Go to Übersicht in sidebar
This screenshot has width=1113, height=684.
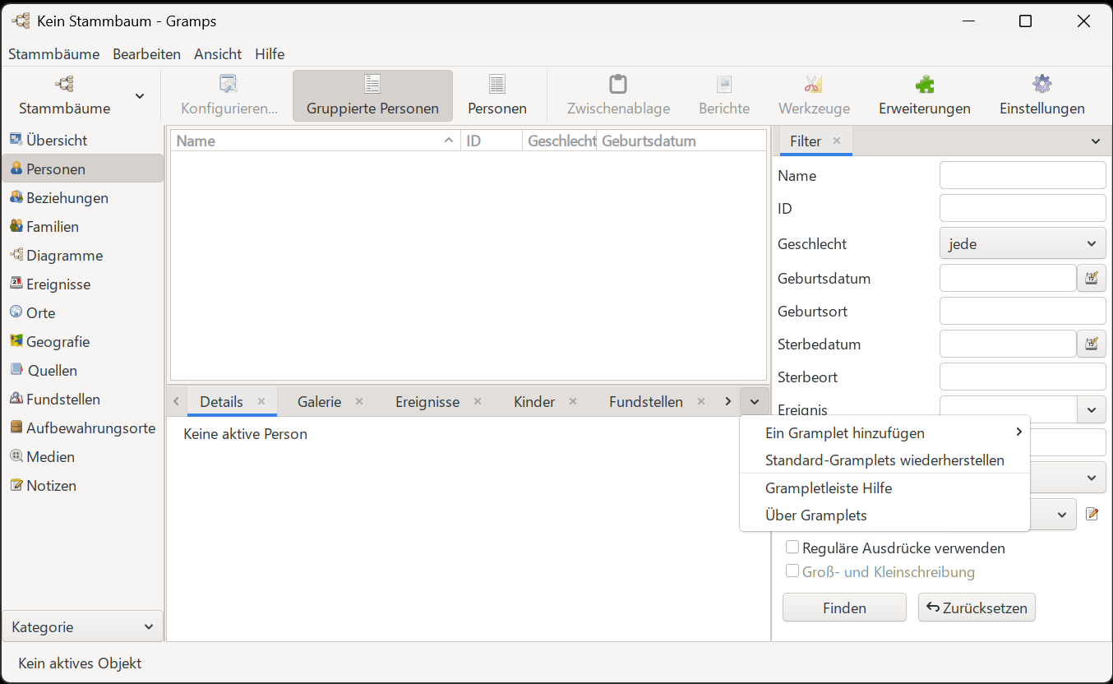[x=82, y=140]
